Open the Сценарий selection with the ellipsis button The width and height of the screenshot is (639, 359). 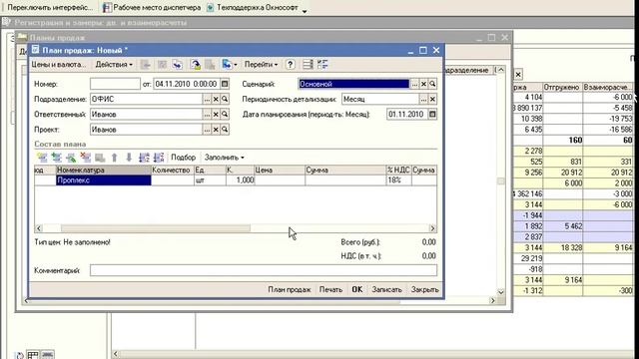415,84
